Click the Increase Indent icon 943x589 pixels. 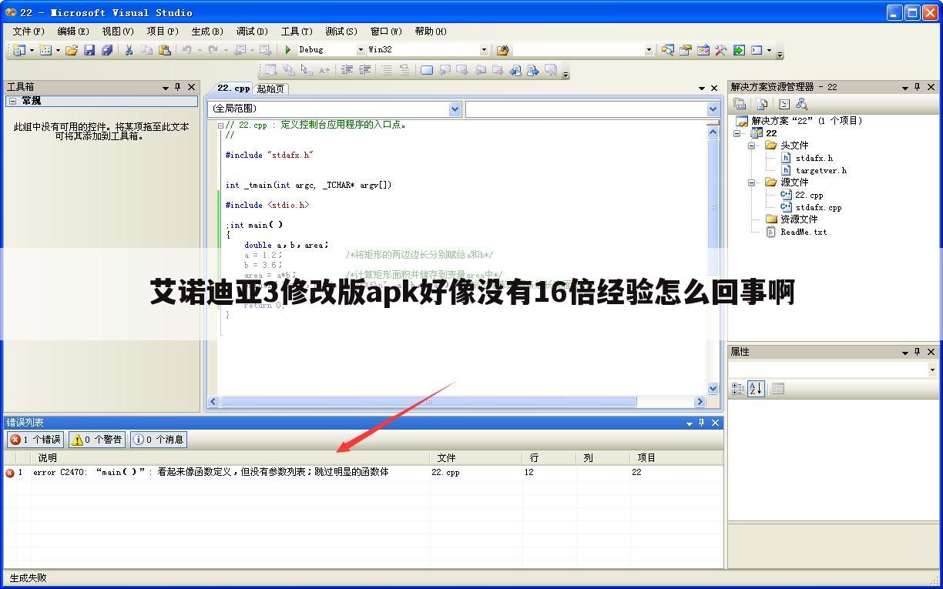point(364,70)
